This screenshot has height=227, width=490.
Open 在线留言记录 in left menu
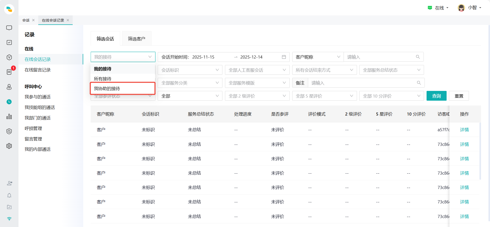38,70
